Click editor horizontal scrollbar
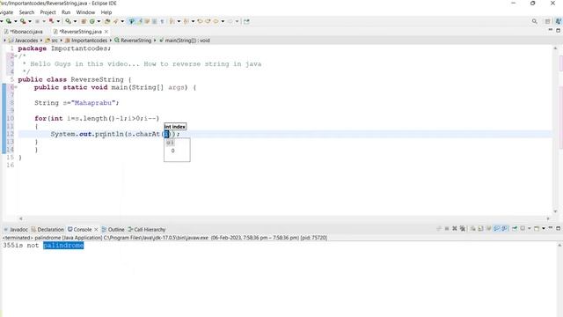Image resolution: width=563 pixels, height=317 pixels. click(284, 218)
